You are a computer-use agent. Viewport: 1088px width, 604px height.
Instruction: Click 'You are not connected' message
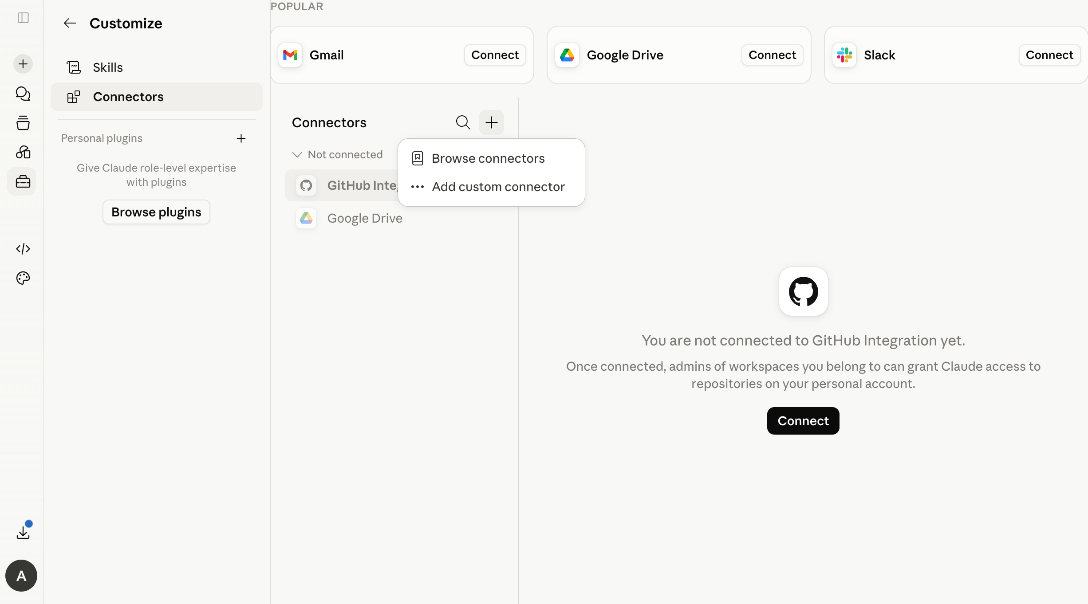pos(803,341)
